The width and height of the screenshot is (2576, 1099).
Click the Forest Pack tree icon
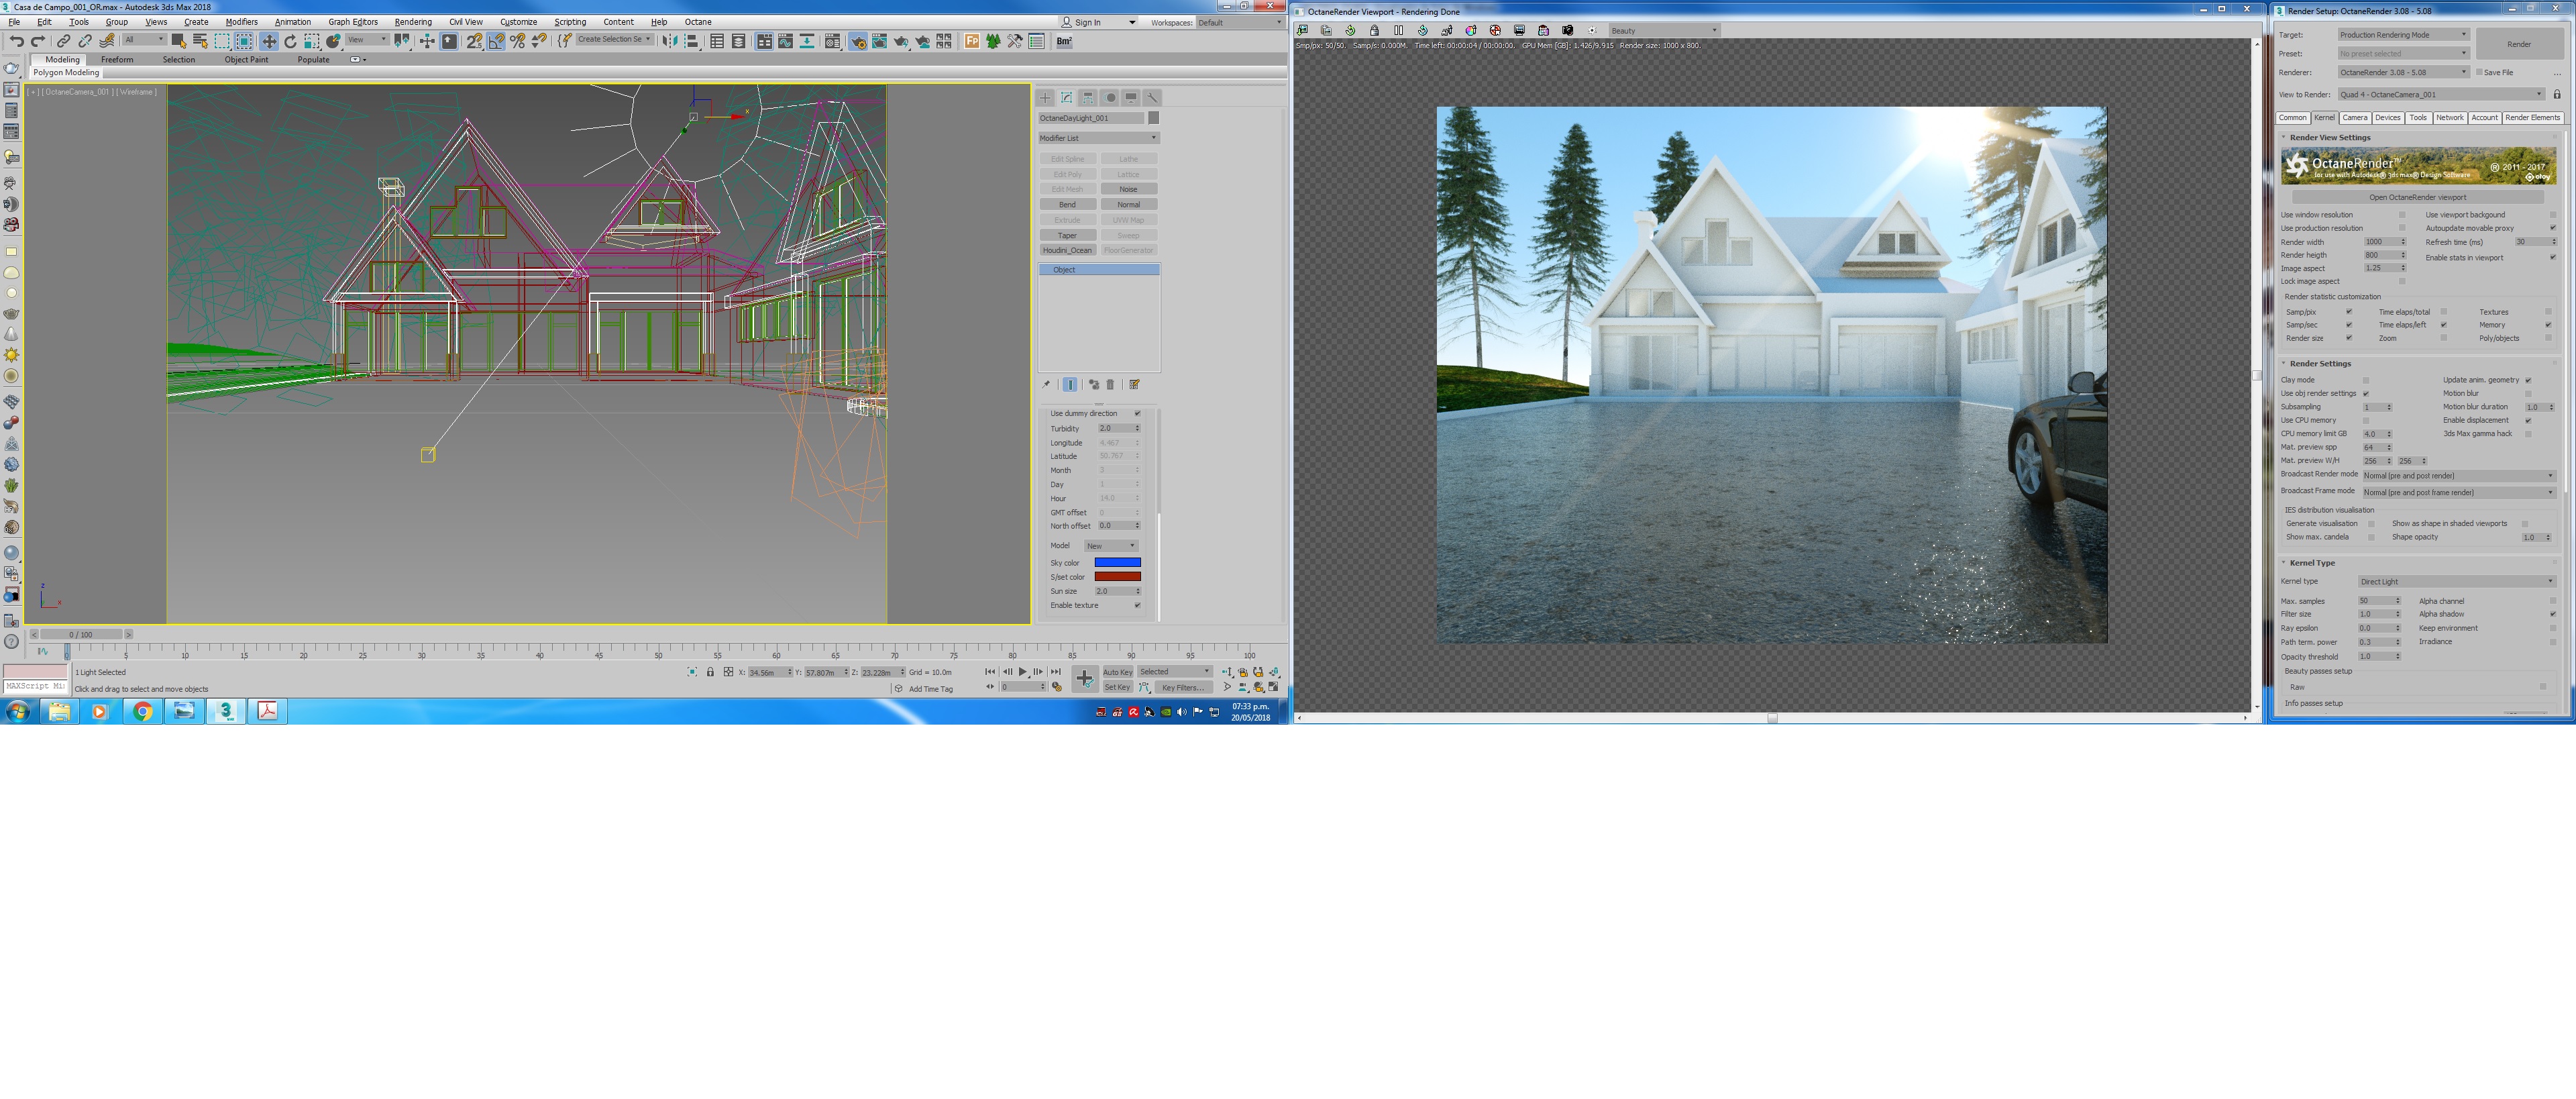click(x=993, y=41)
